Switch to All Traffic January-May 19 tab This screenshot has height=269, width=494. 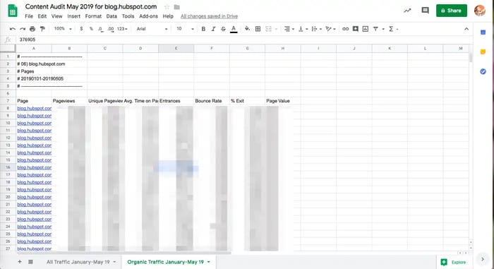pyautogui.click(x=78, y=262)
